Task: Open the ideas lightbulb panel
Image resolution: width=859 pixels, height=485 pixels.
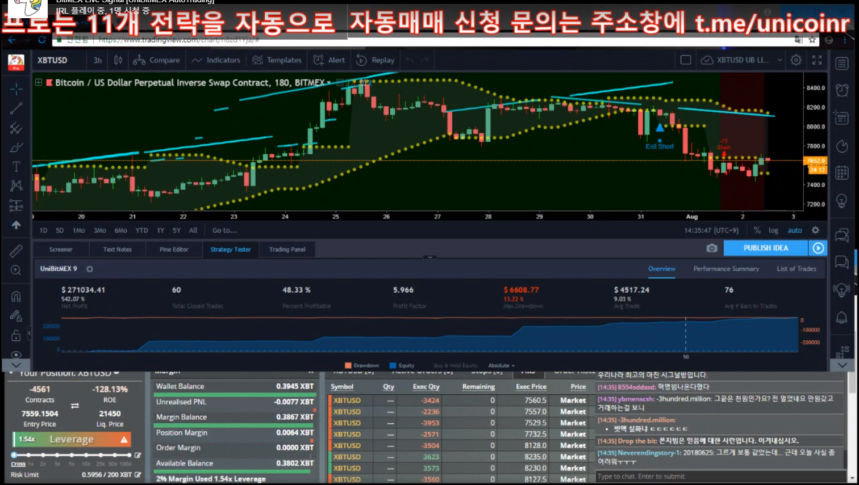Action: (x=842, y=200)
